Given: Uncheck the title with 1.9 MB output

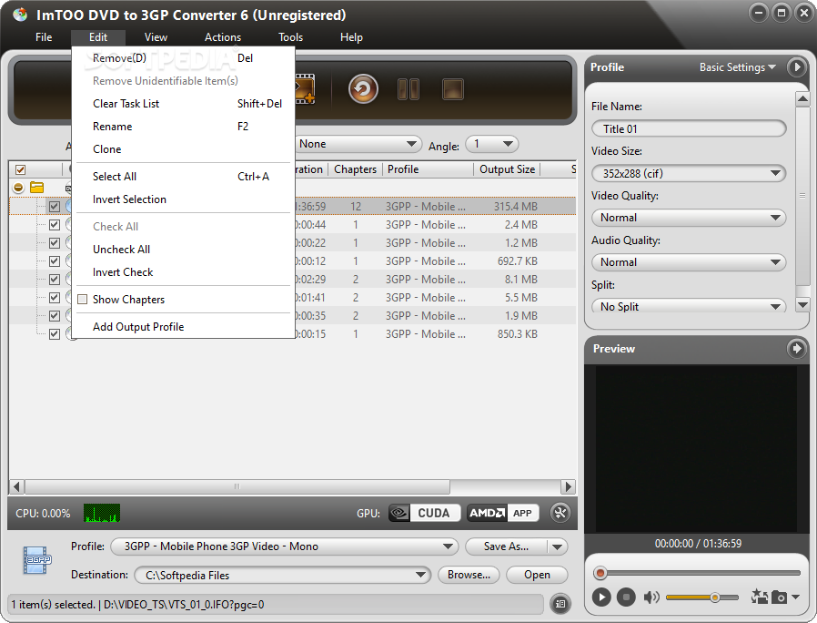Looking at the screenshot, I should click(x=55, y=316).
